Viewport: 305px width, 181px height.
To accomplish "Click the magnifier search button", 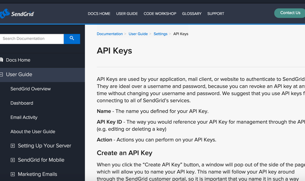I will tap(72, 39).
